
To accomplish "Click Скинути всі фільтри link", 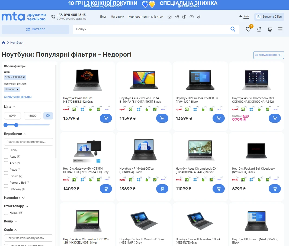I will (18, 97).
